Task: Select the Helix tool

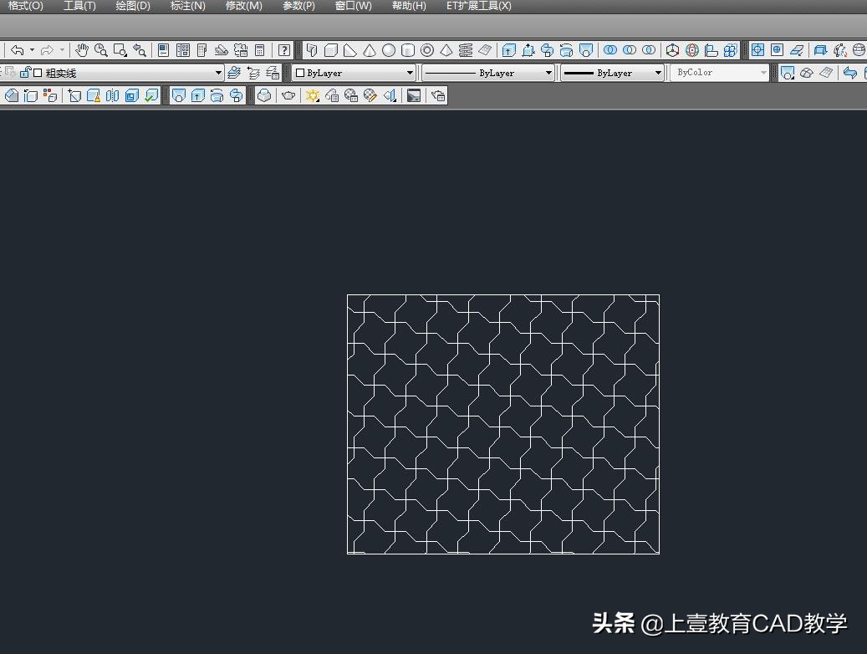Action: tap(466, 50)
